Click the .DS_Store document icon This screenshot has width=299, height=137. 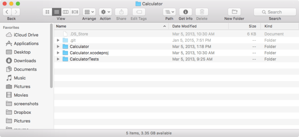tap(65, 34)
